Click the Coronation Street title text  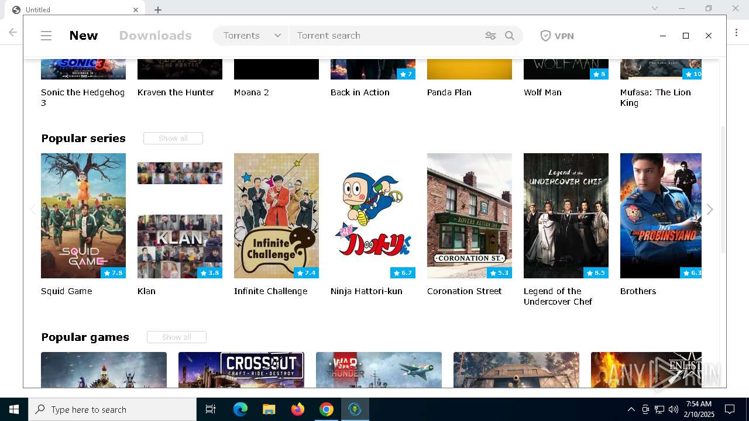tap(464, 291)
